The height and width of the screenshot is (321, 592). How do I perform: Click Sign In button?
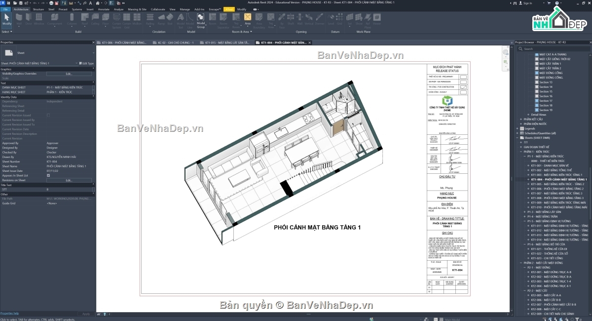[525, 3]
